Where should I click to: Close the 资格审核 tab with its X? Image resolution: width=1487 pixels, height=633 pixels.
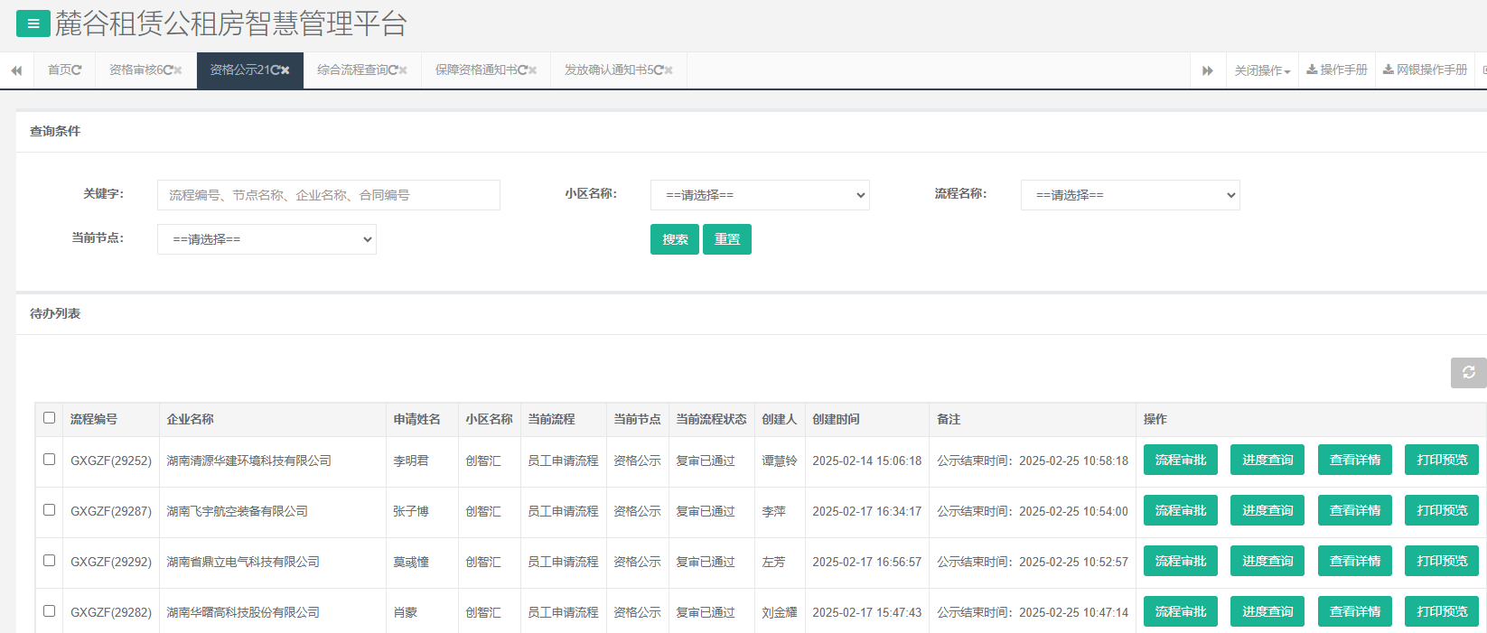coord(178,70)
